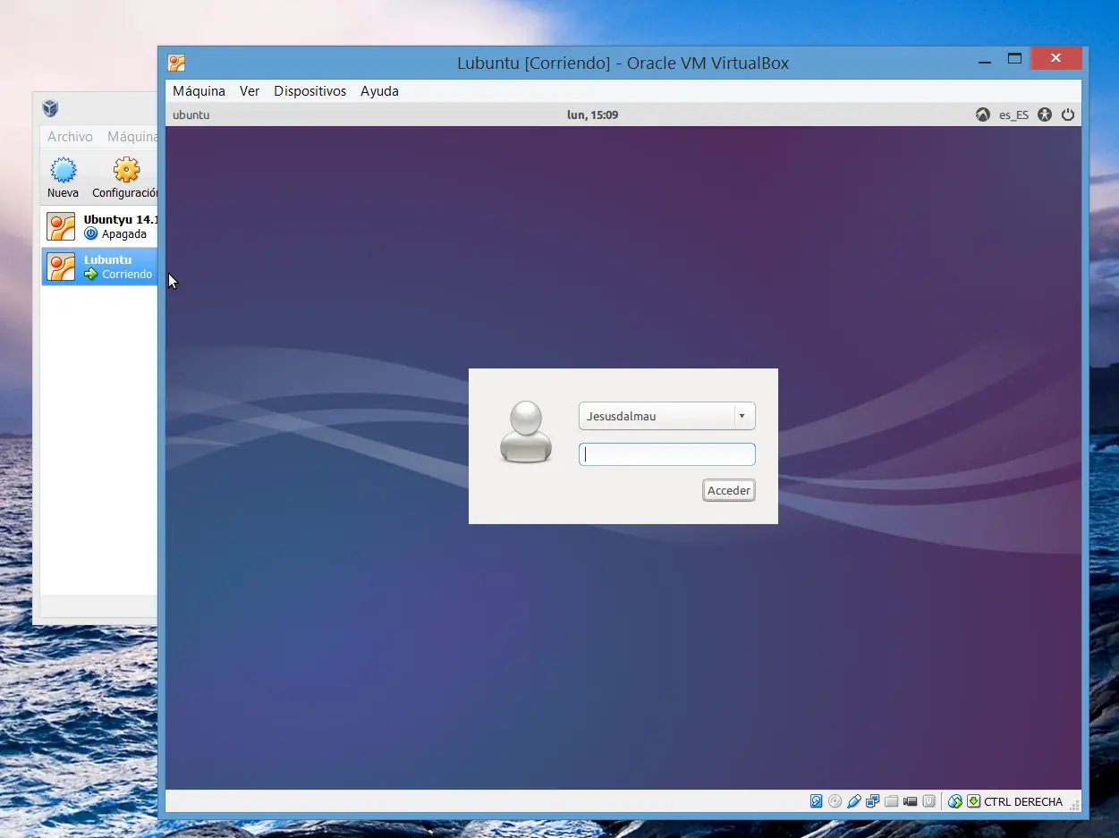This screenshot has height=838, width=1119.
Task: Toggle the virtualization features chip indicator
Action: 928,800
